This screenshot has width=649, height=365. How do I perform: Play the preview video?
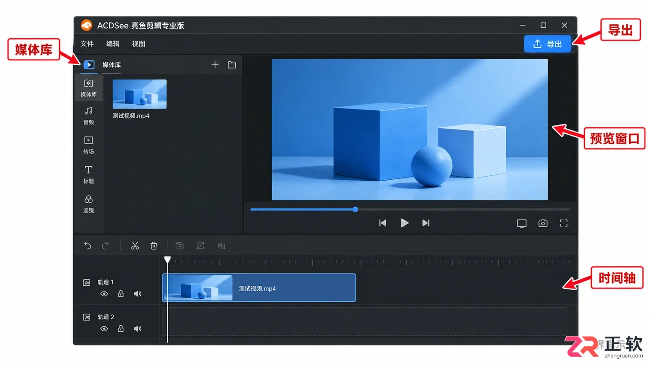(x=404, y=223)
